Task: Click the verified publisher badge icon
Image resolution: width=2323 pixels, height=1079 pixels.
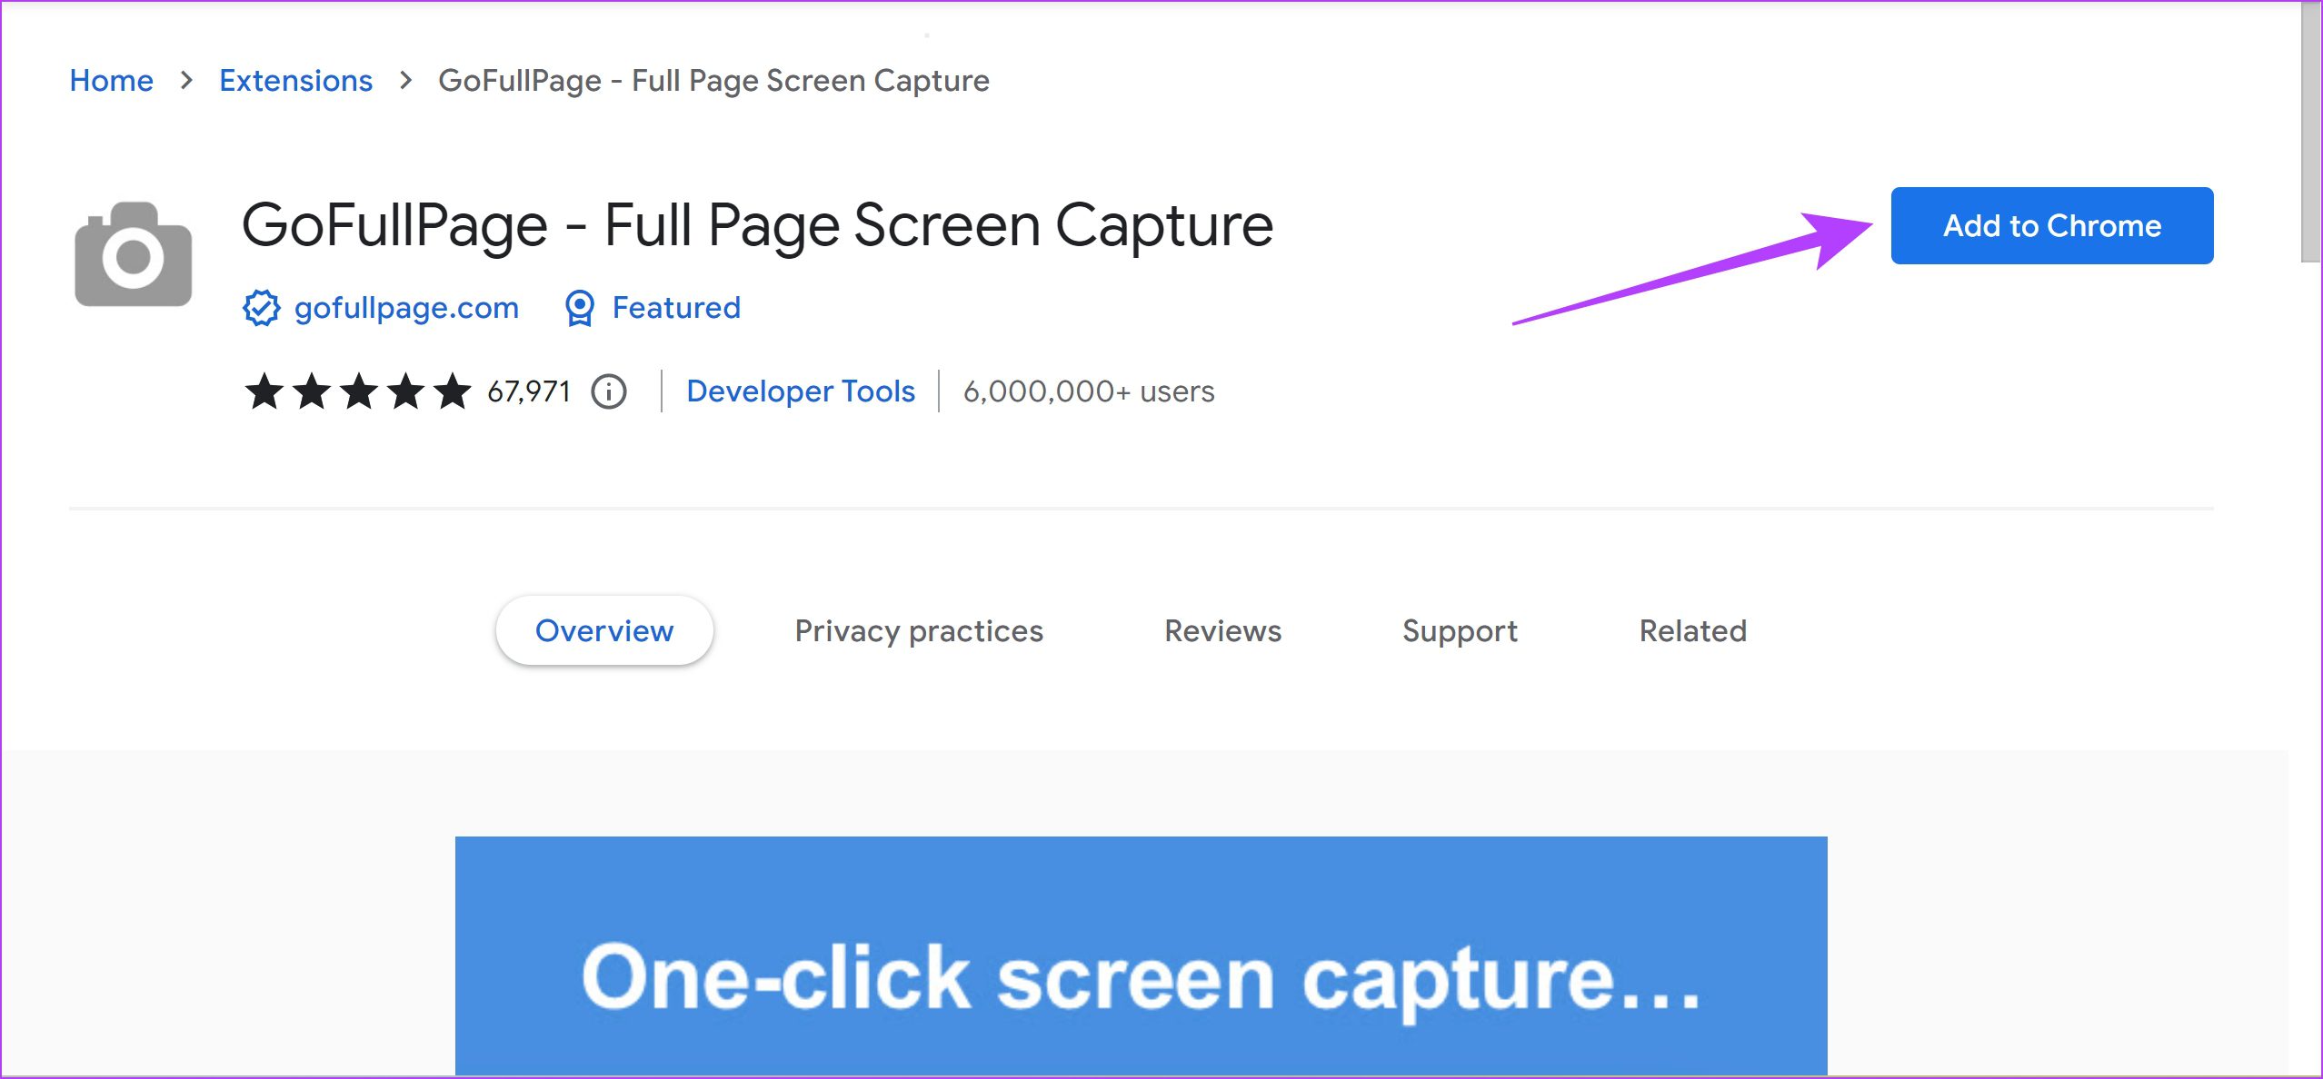Action: click(x=262, y=308)
